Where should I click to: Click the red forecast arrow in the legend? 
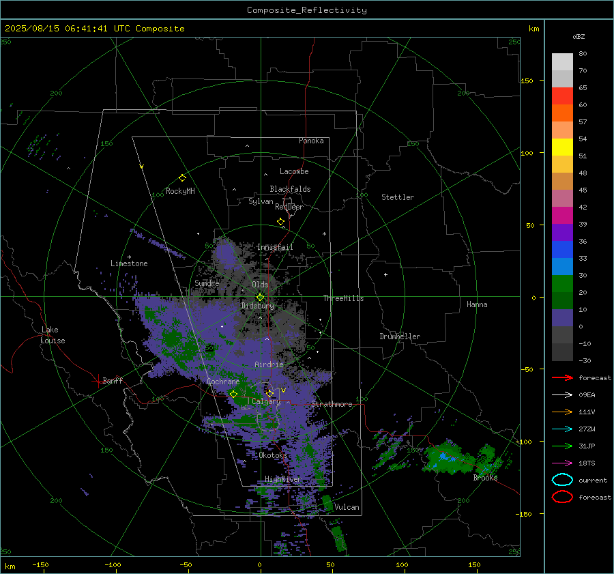562,377
